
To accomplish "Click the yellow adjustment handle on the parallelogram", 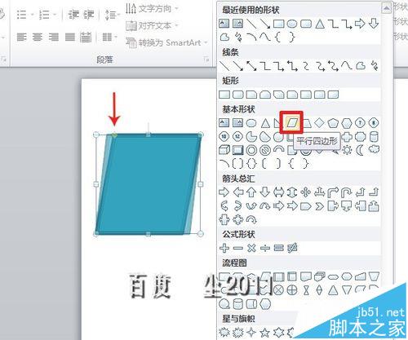I will click(x=114, y=135).
